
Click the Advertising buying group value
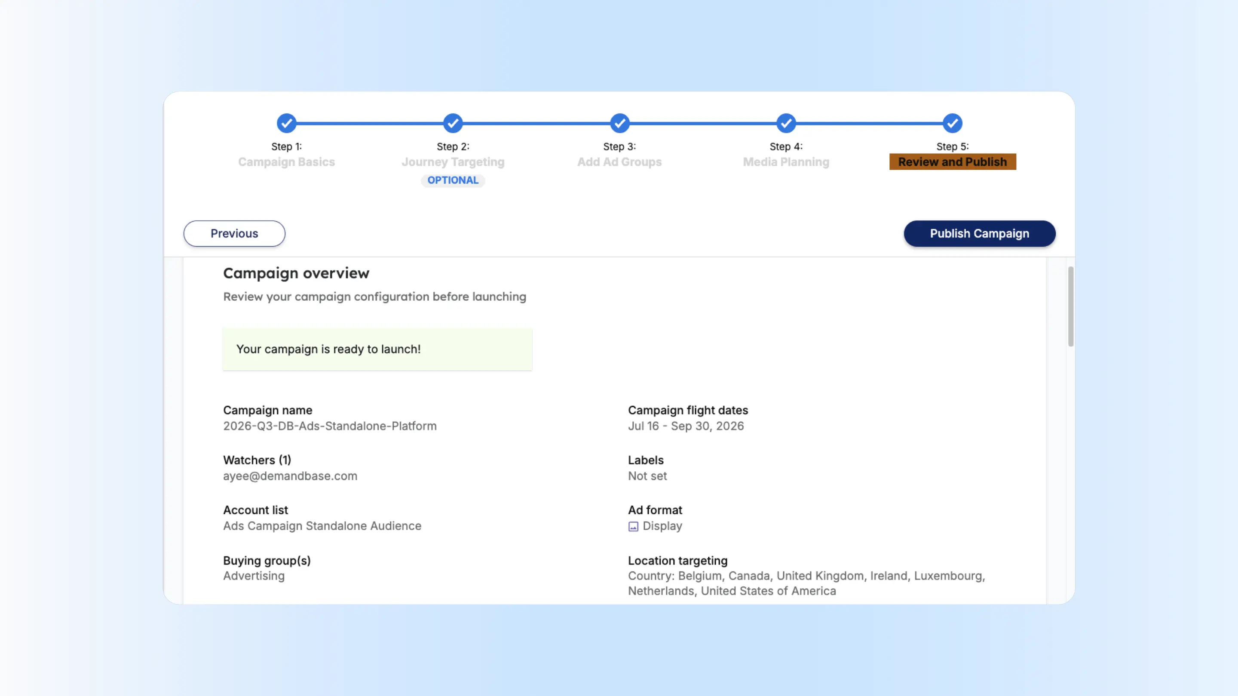(253, 576)
